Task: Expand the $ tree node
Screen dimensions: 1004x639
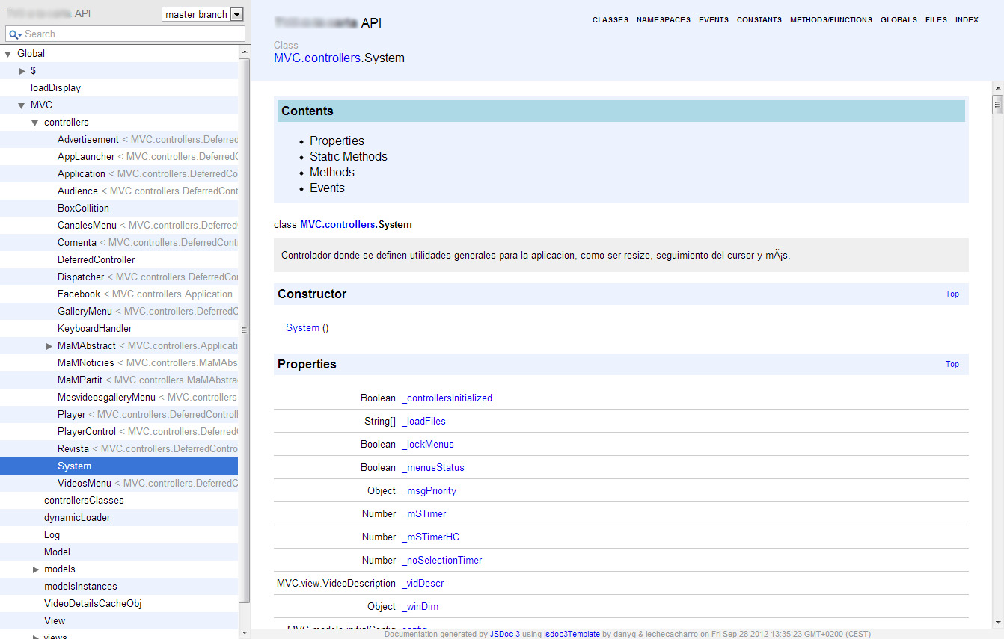Action: [22, 71]
